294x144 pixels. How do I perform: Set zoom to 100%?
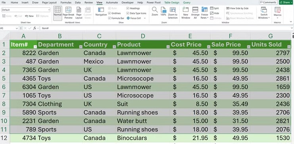163,11
